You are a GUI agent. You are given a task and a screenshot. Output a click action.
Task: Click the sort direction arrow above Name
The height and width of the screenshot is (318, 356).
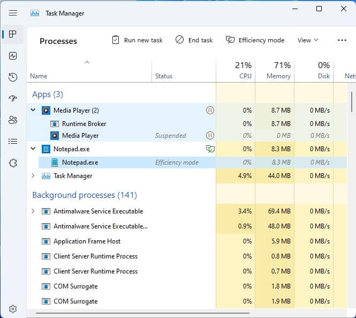coord(87,62)
